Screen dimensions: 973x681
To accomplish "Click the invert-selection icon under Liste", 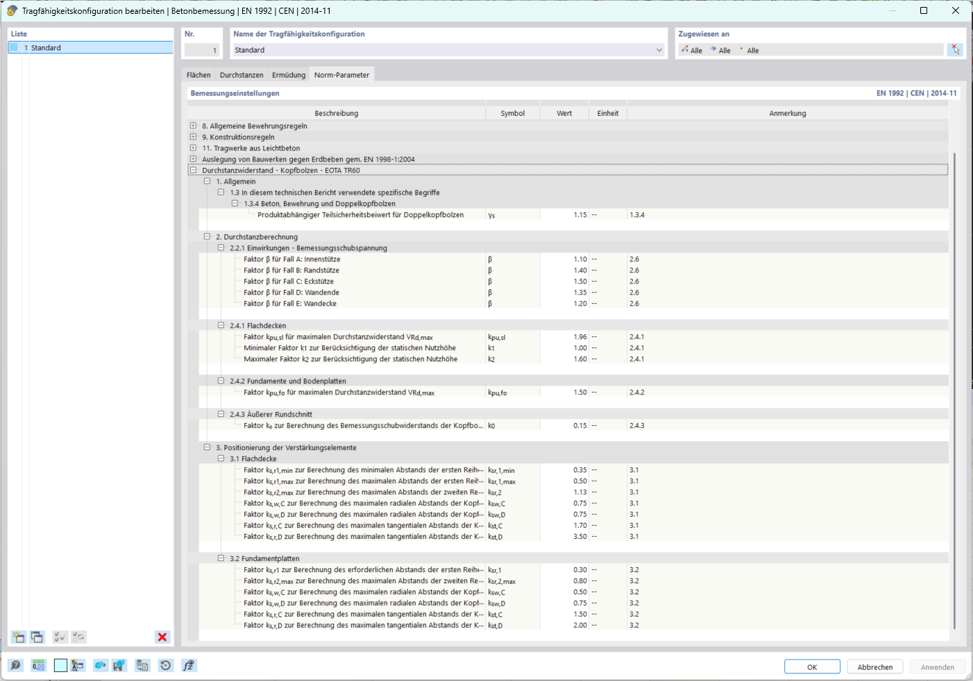I will (79, 637).
